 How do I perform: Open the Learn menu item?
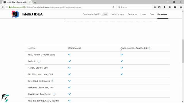143,14
